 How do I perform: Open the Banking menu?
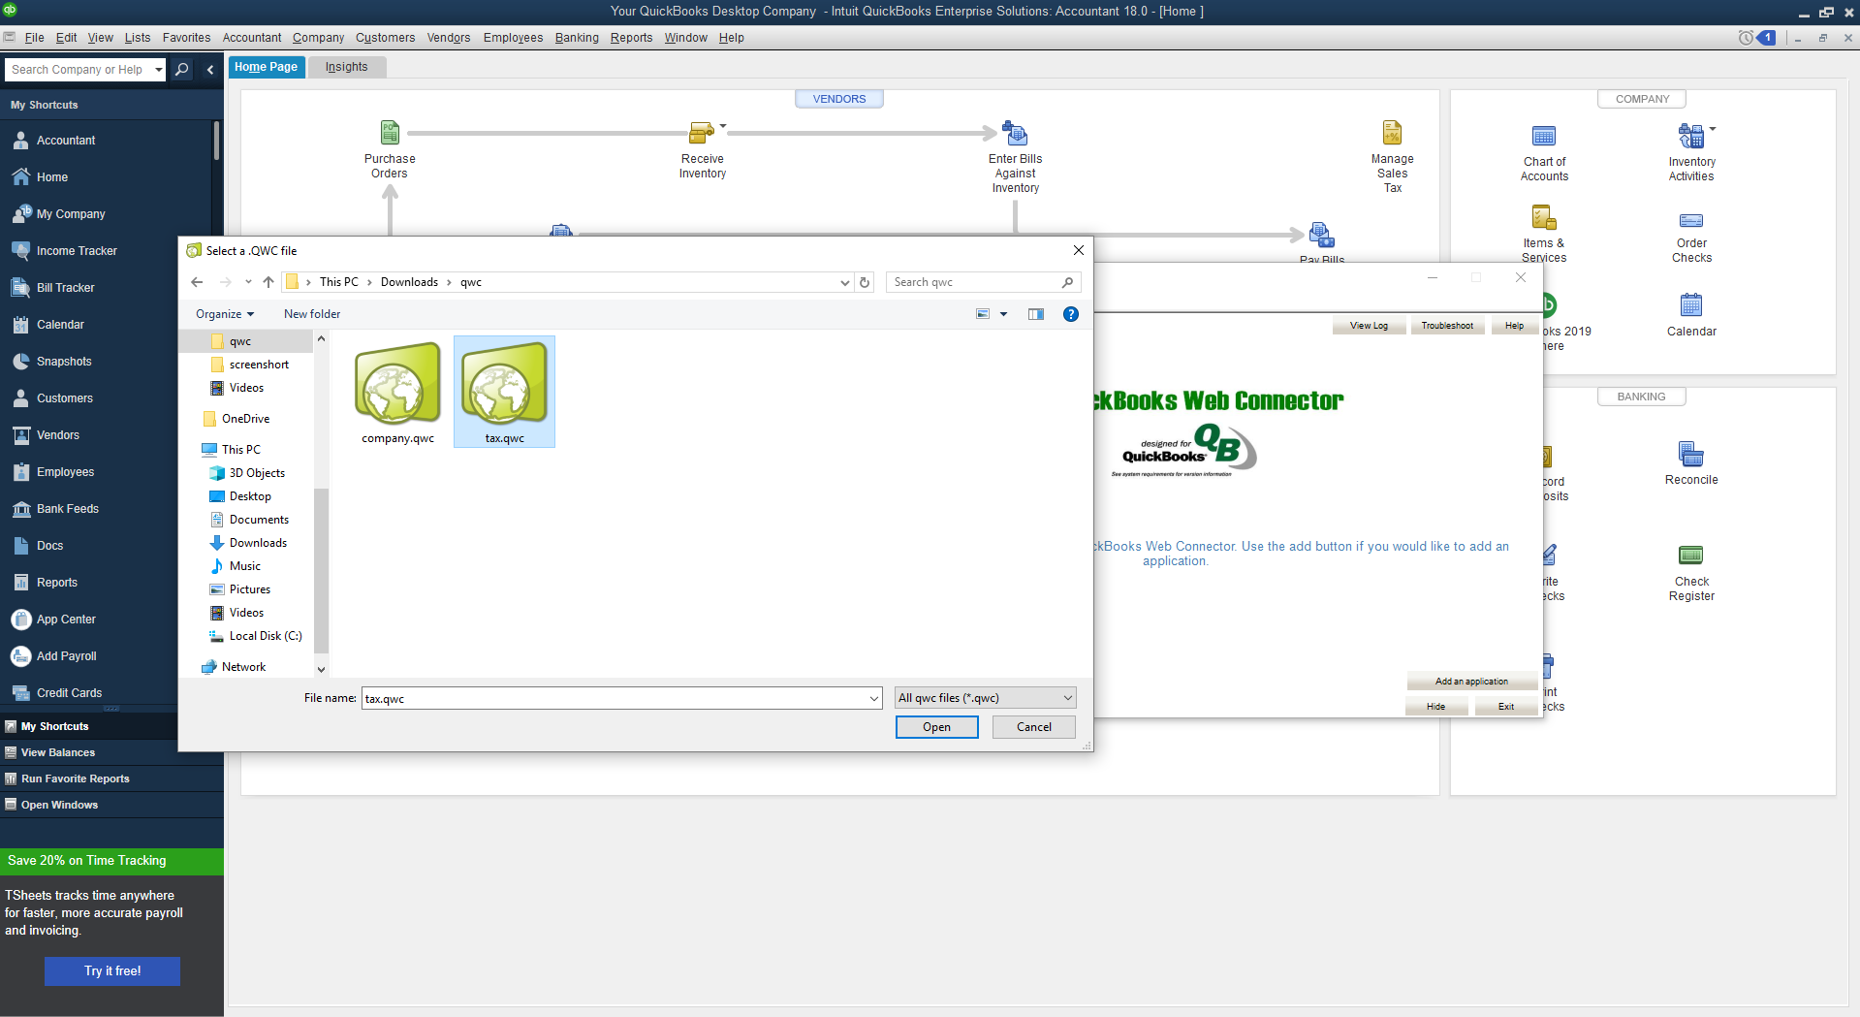577,38
